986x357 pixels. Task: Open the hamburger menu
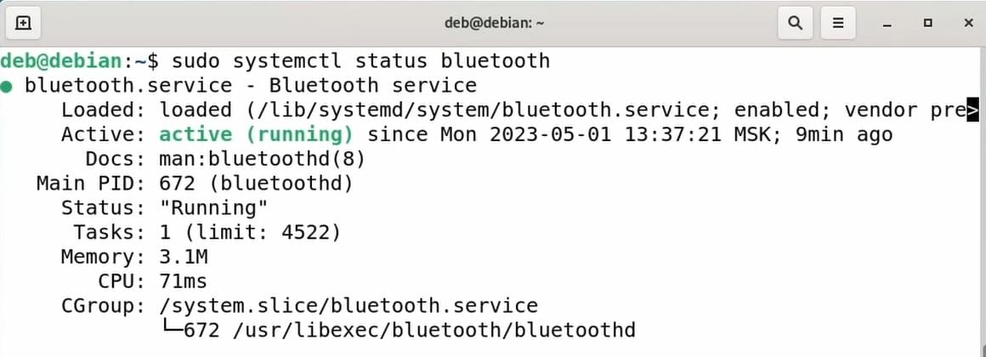coord(837,23)
